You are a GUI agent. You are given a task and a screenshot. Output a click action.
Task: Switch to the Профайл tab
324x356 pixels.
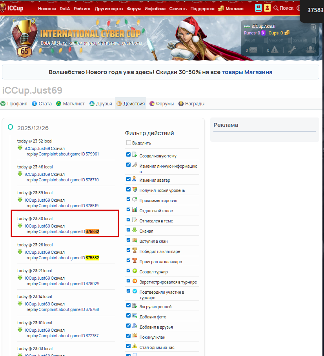[x=14, y=104]
